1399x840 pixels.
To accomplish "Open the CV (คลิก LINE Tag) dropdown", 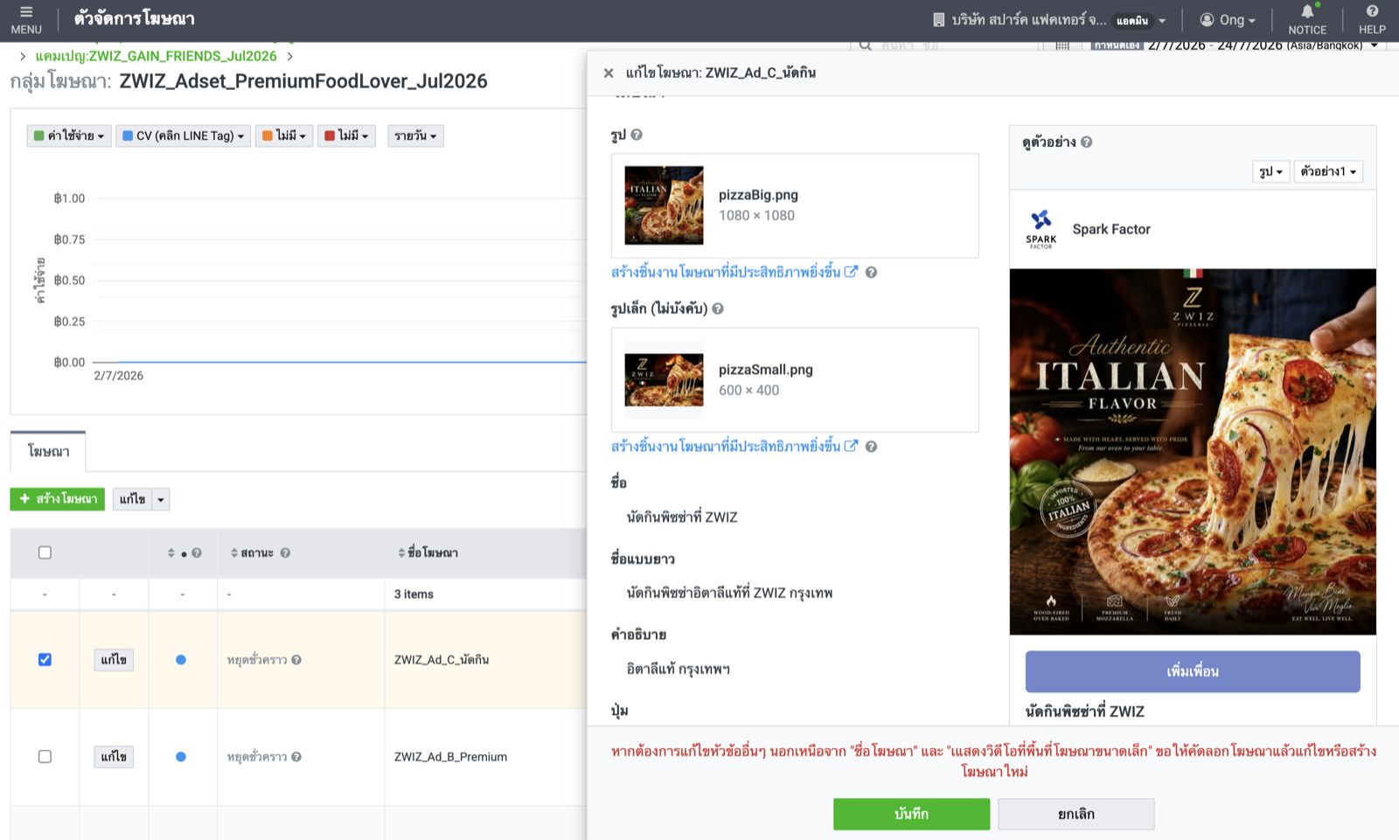I will click(183, 135).
